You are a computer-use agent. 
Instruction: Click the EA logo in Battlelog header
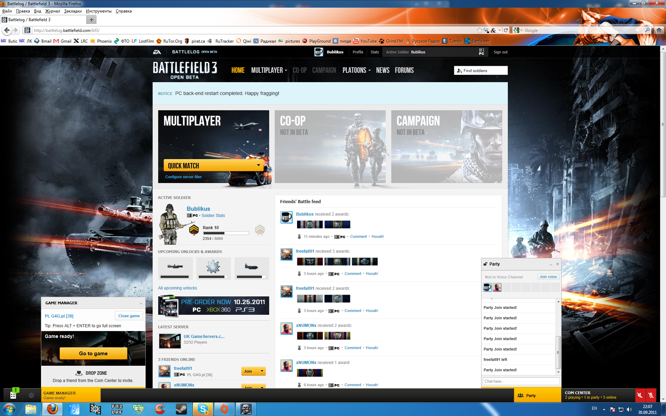point(157,52)
